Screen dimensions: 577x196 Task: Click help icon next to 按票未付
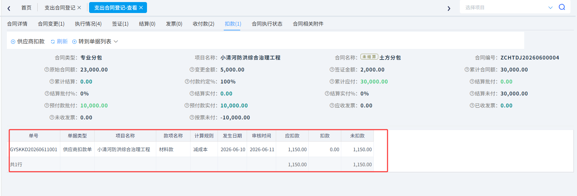pyautogui.click(x=192, y=117)
